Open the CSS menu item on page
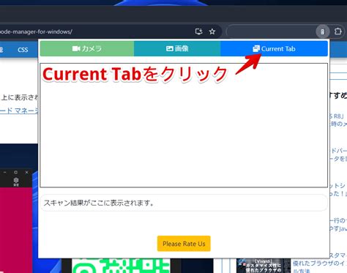This screenshot has height=273, width=347. click(23, 50)
